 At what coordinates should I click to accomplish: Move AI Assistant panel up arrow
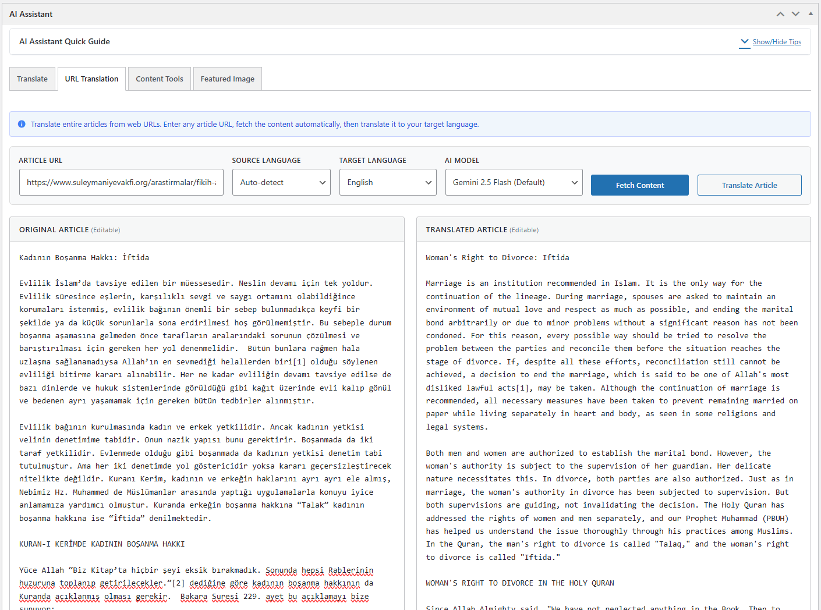780,14
